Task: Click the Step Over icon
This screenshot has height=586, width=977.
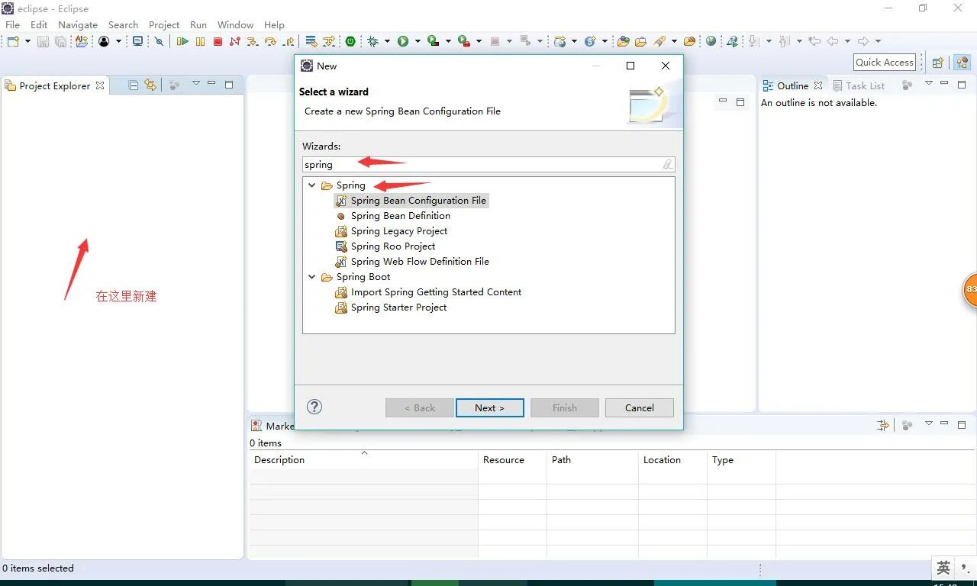Action: pyautogui.click(x=270, y=41)
